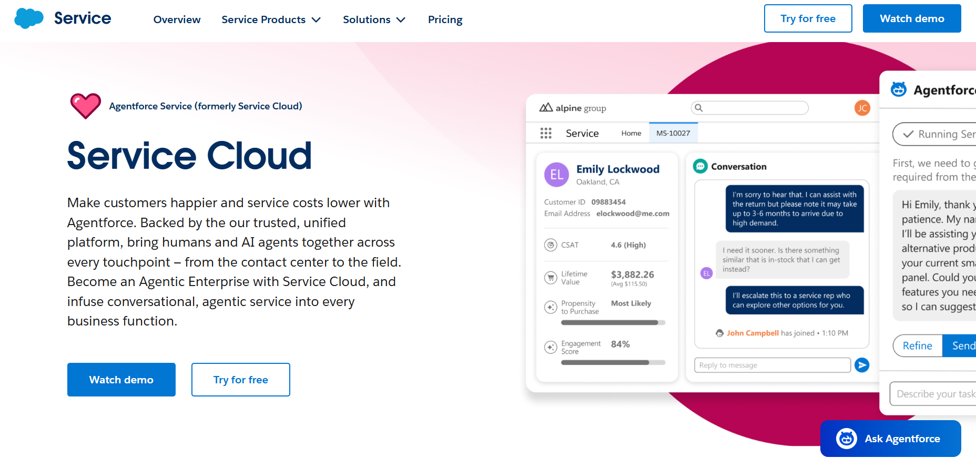Open the Pricing nav item
The height and width of the screenshot is (468, 976).
pos(445,19)
